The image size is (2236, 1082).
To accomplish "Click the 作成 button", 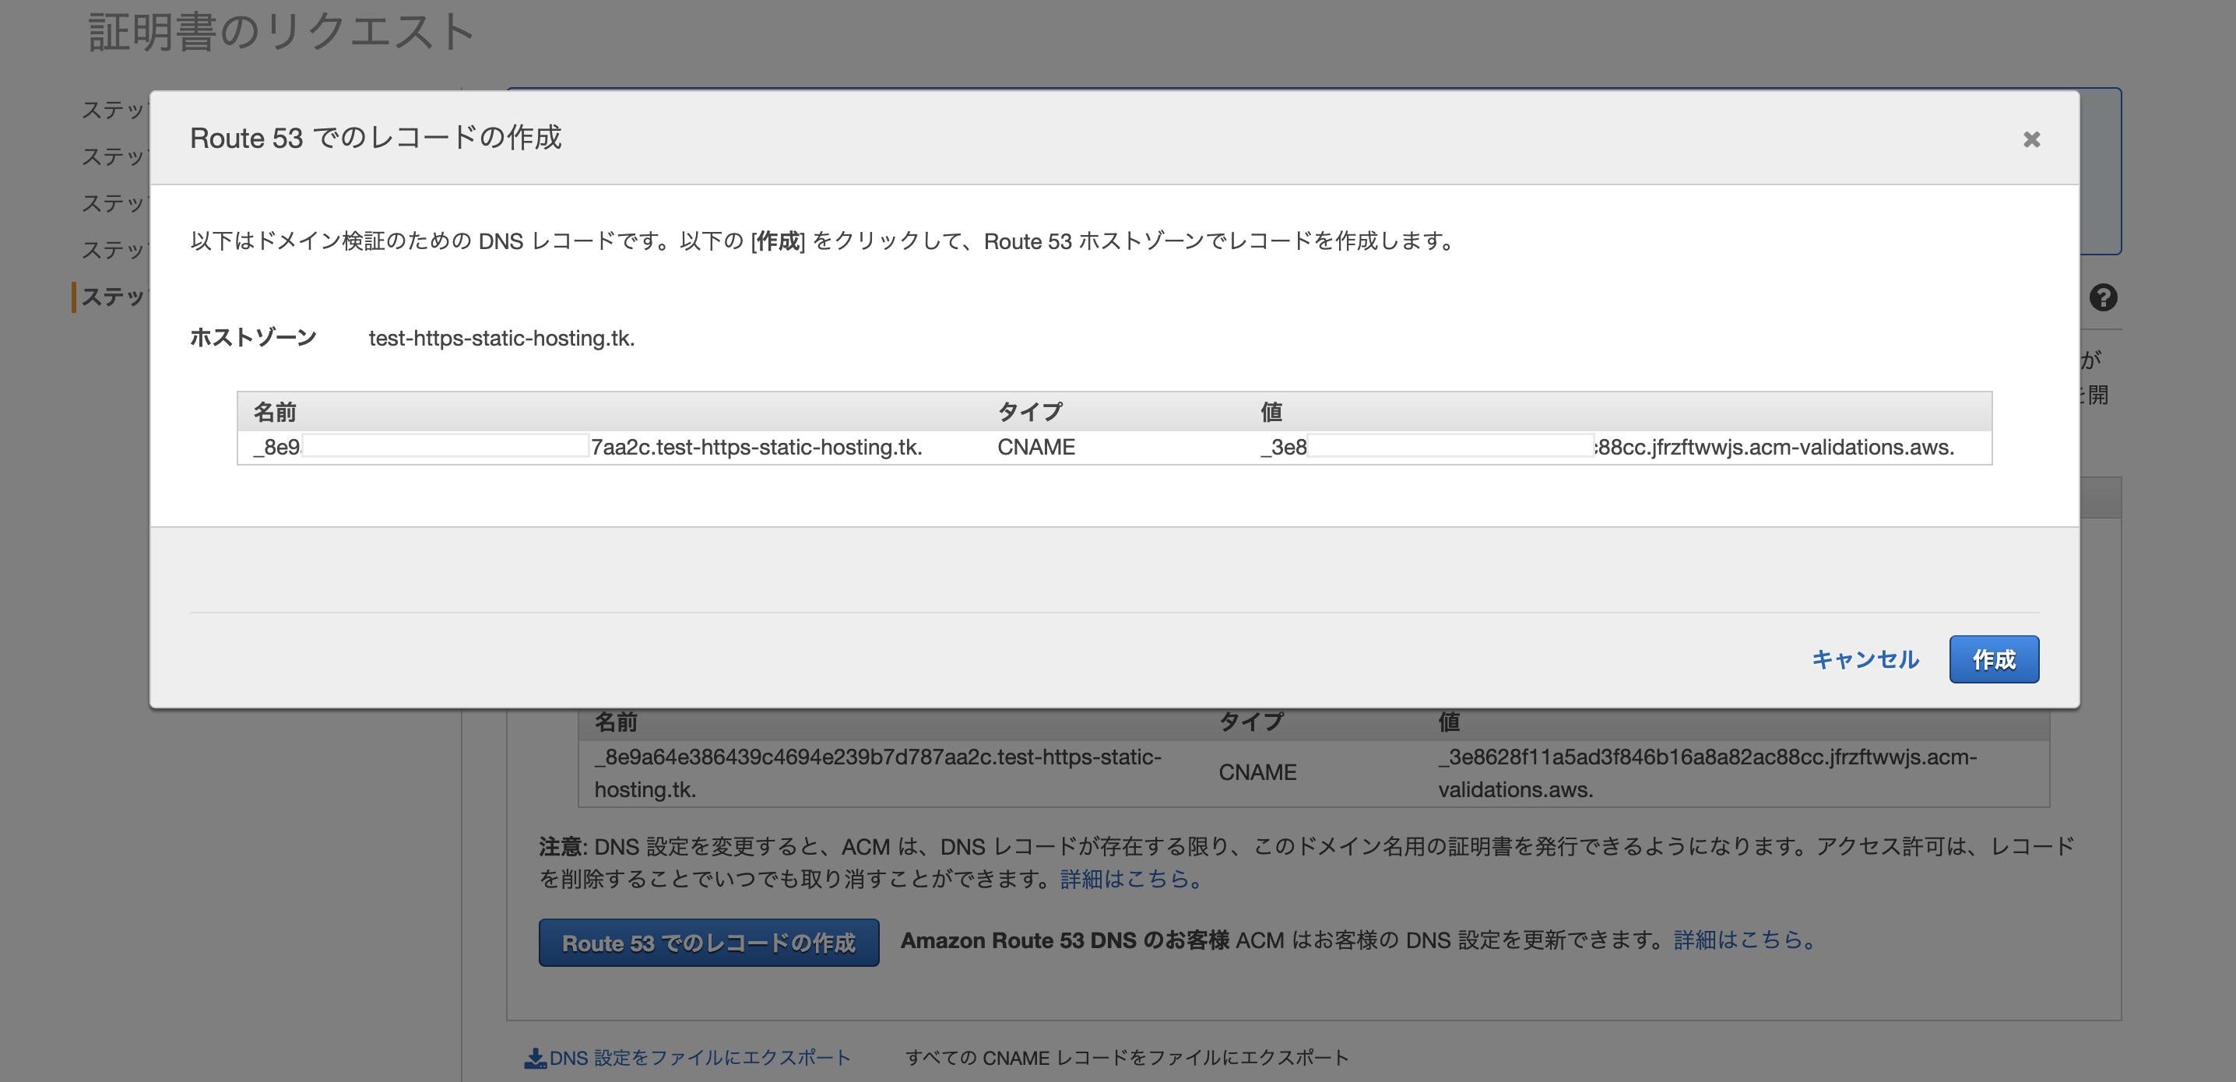I will (1993, 659).
